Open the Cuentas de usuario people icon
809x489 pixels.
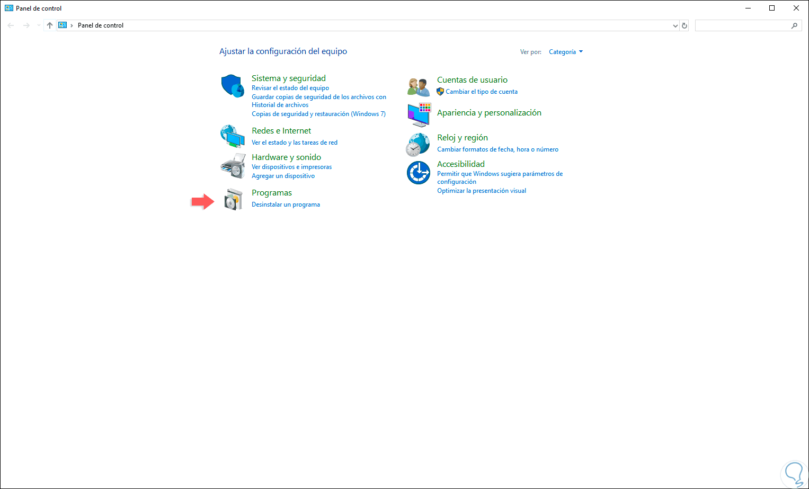pos(419,86)
